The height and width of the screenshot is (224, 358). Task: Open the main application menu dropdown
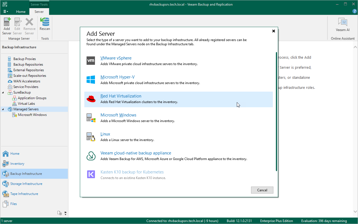pyautogui.click(x=6, y=11)
